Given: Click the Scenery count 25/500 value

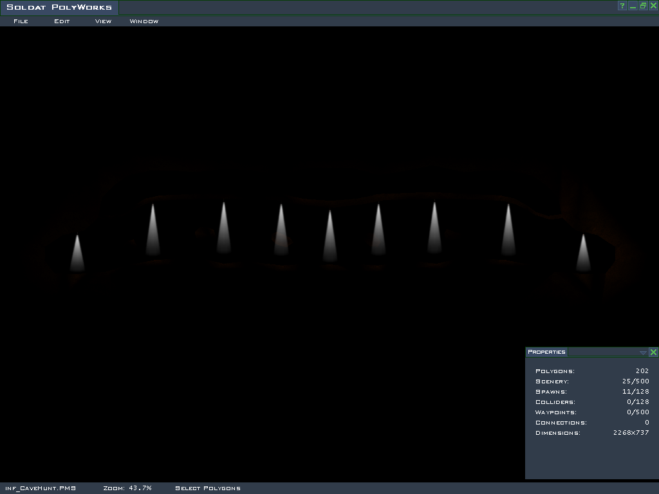Looking at the screenshot, I should tap(636, 381).
